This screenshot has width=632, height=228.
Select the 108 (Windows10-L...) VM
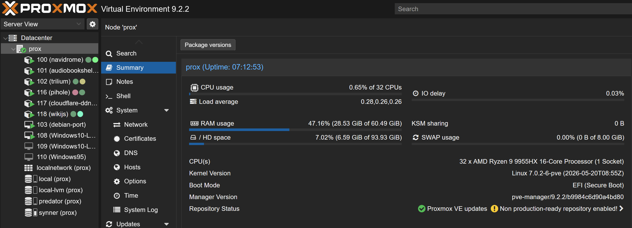[x=50, y=136]
